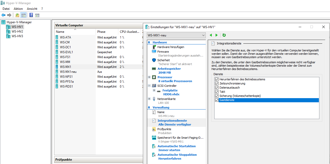Screen dimensions: 330x164
Task: Open the Aktion menu
Action: 18,9
